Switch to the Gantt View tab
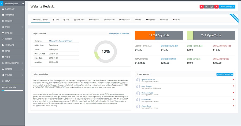 click(79, 20)
